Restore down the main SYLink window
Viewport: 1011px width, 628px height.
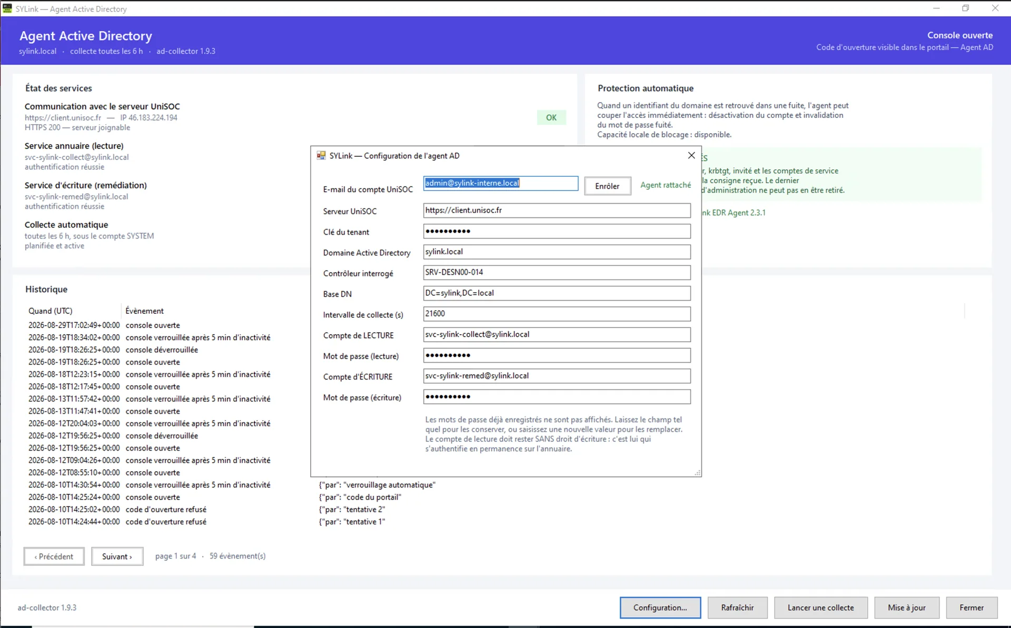pyautogui.click(x=966, y=8)
